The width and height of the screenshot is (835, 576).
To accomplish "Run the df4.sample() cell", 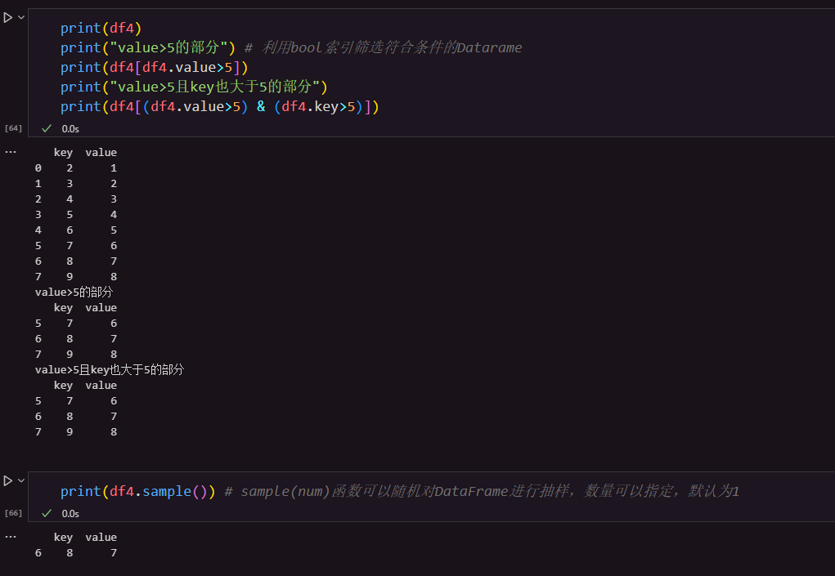I will 8,480.
